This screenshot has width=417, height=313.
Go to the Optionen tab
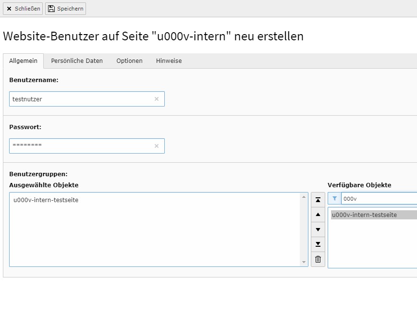[x=129, y=61]
